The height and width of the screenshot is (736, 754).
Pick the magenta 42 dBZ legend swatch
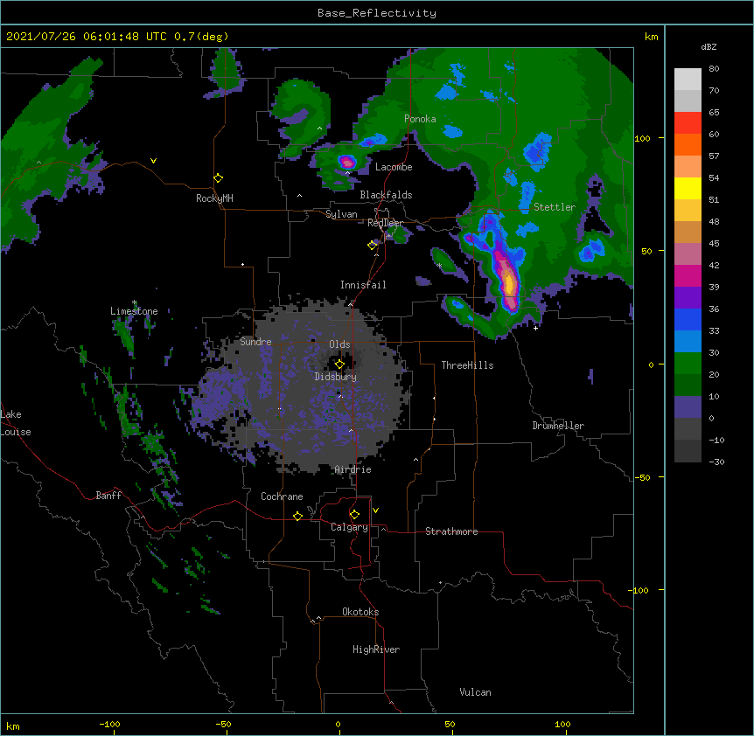(x=688, y=275)
